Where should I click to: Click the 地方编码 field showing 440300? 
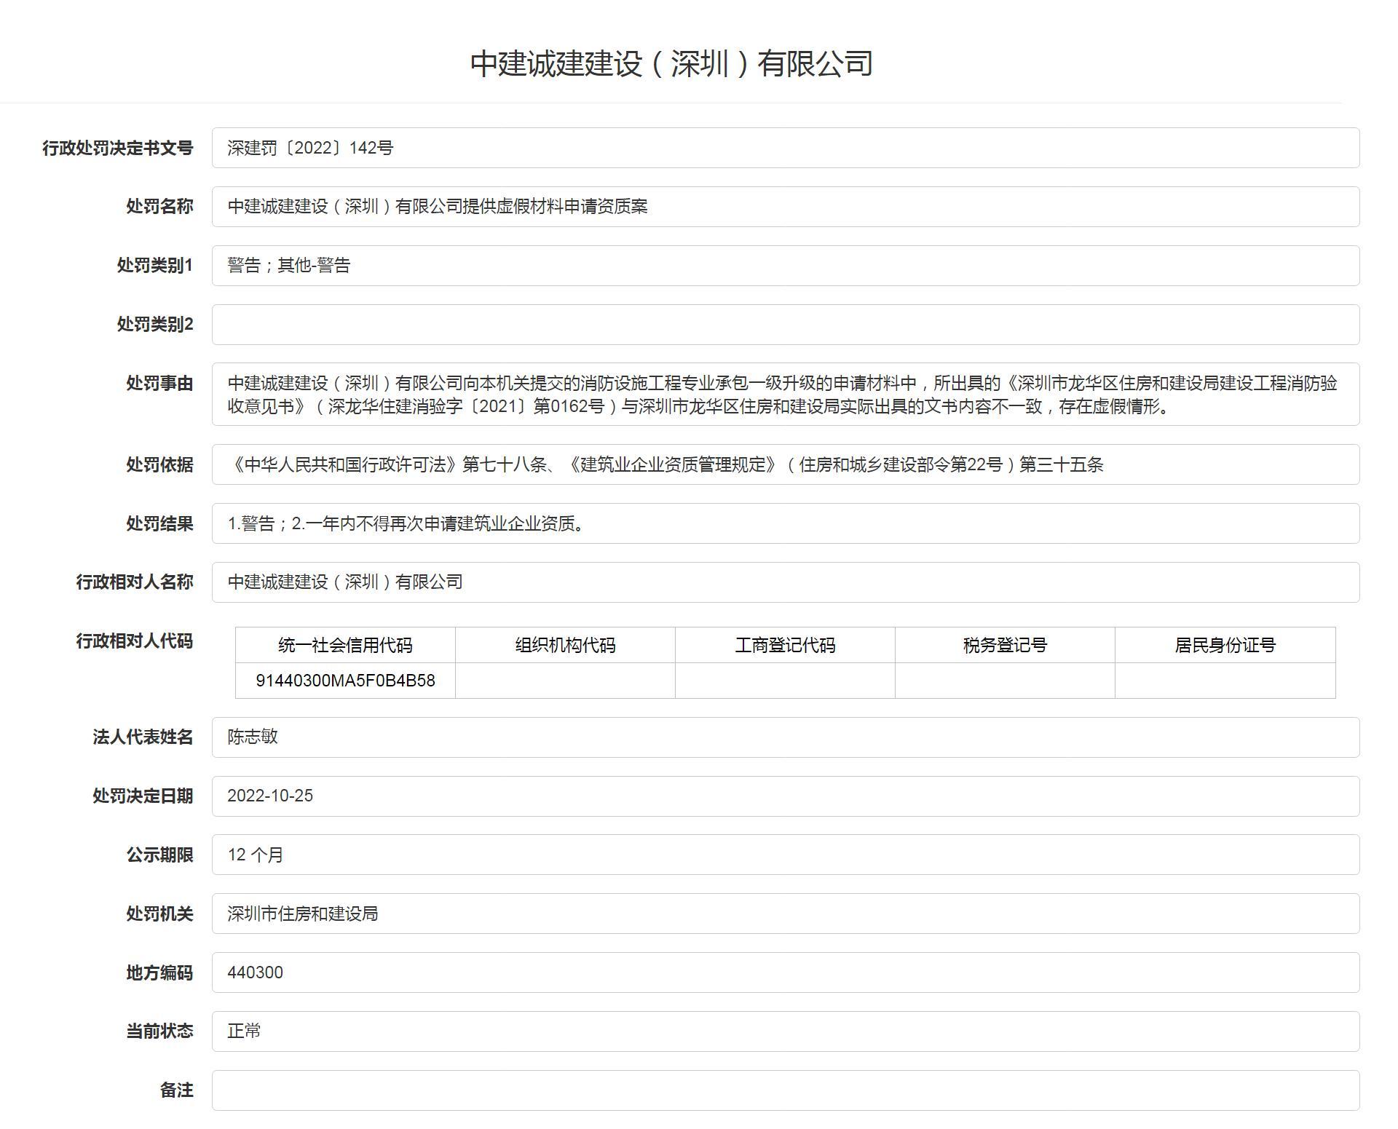[x=786, y=972]
